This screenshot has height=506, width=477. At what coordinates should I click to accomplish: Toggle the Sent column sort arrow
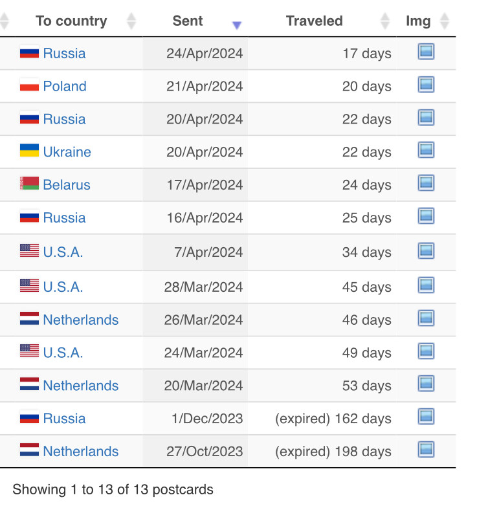point(237,25)
